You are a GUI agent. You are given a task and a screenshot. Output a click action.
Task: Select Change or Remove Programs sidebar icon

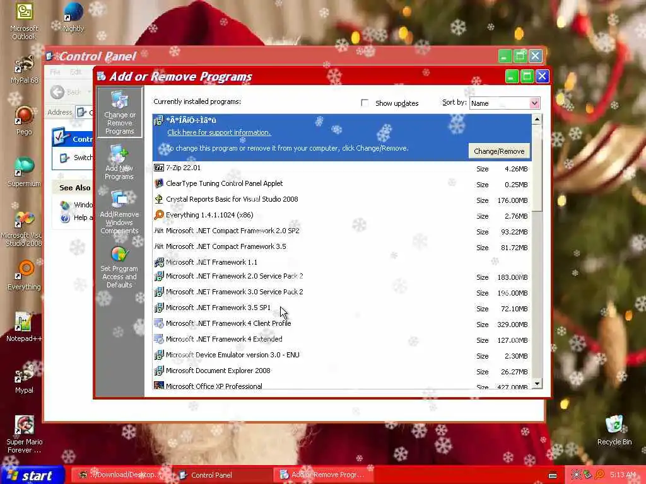click(119, 112)
